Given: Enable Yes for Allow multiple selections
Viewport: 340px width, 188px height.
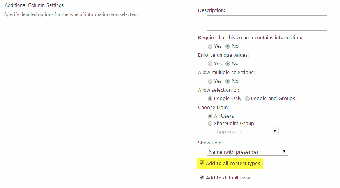Looking at the screenshot, I should coord(210,81).
